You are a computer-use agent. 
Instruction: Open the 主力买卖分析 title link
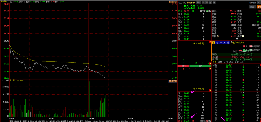239,43
